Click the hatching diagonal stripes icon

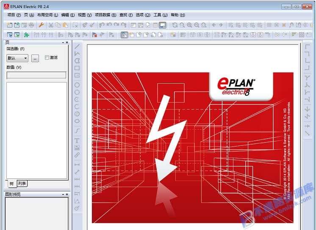[302, 35]
